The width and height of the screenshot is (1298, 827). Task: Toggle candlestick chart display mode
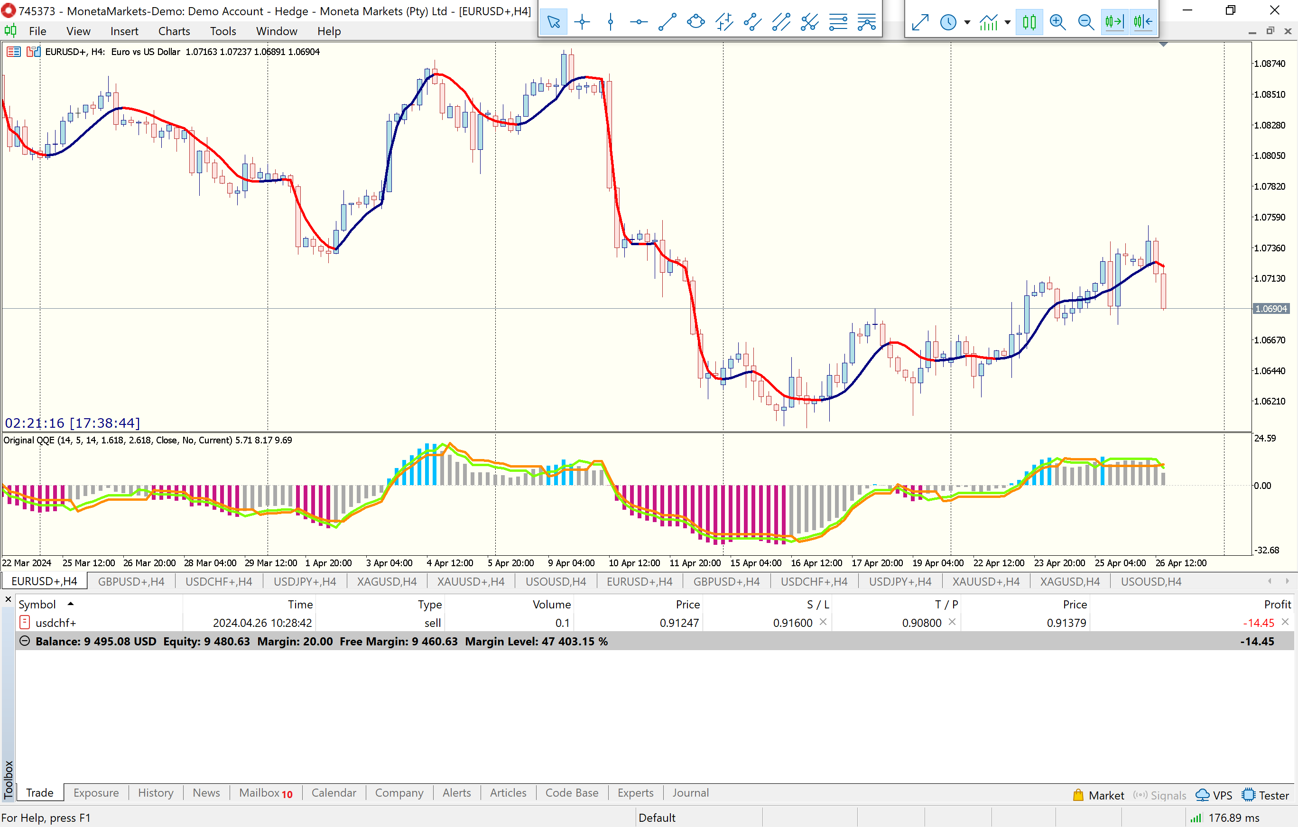(1029, 22)
